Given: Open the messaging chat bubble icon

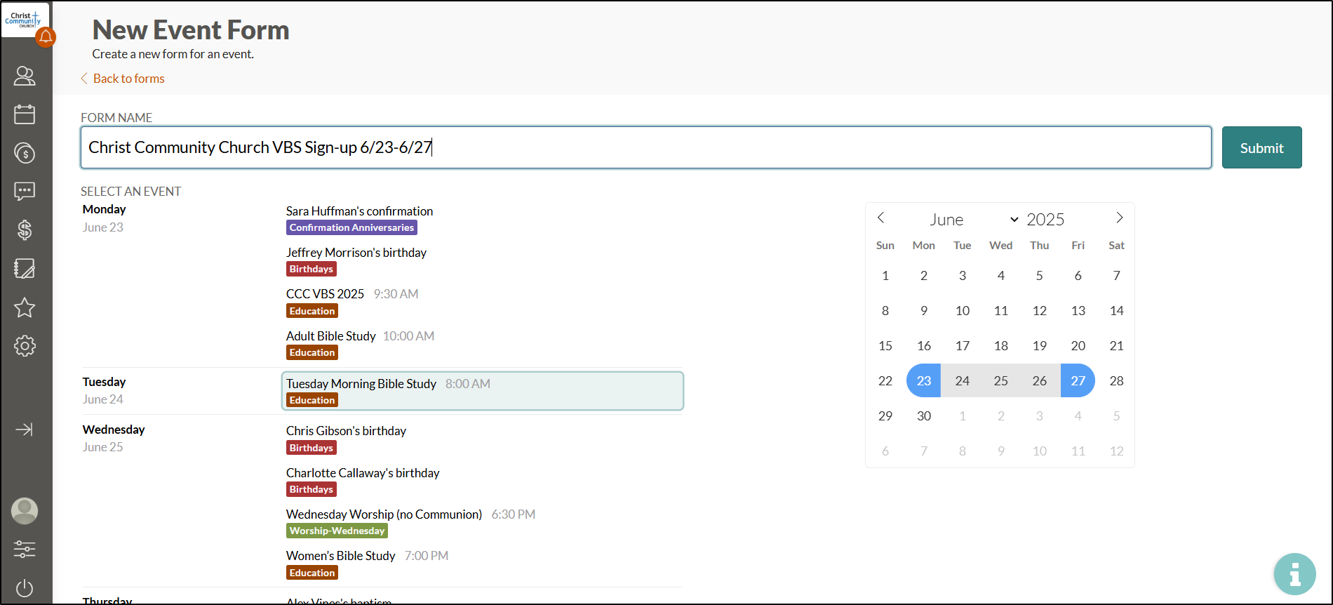Looking at the screenshot, I should tap(25, 192).
